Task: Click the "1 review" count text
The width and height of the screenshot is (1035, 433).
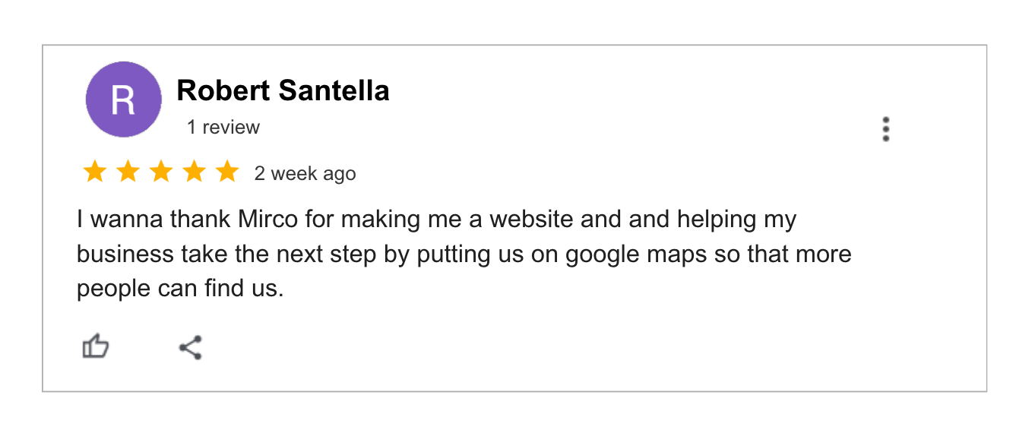Action: pyautogui.click(x=223, y=128)
